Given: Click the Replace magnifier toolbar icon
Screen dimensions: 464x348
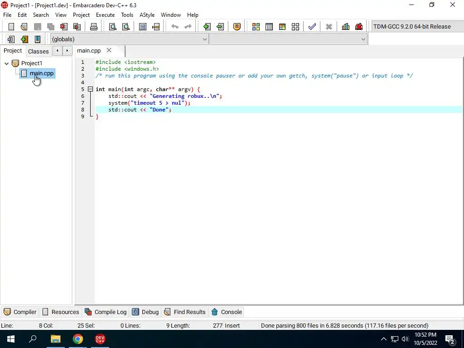Looking at the screenshot, I should [x=126, y=27].
